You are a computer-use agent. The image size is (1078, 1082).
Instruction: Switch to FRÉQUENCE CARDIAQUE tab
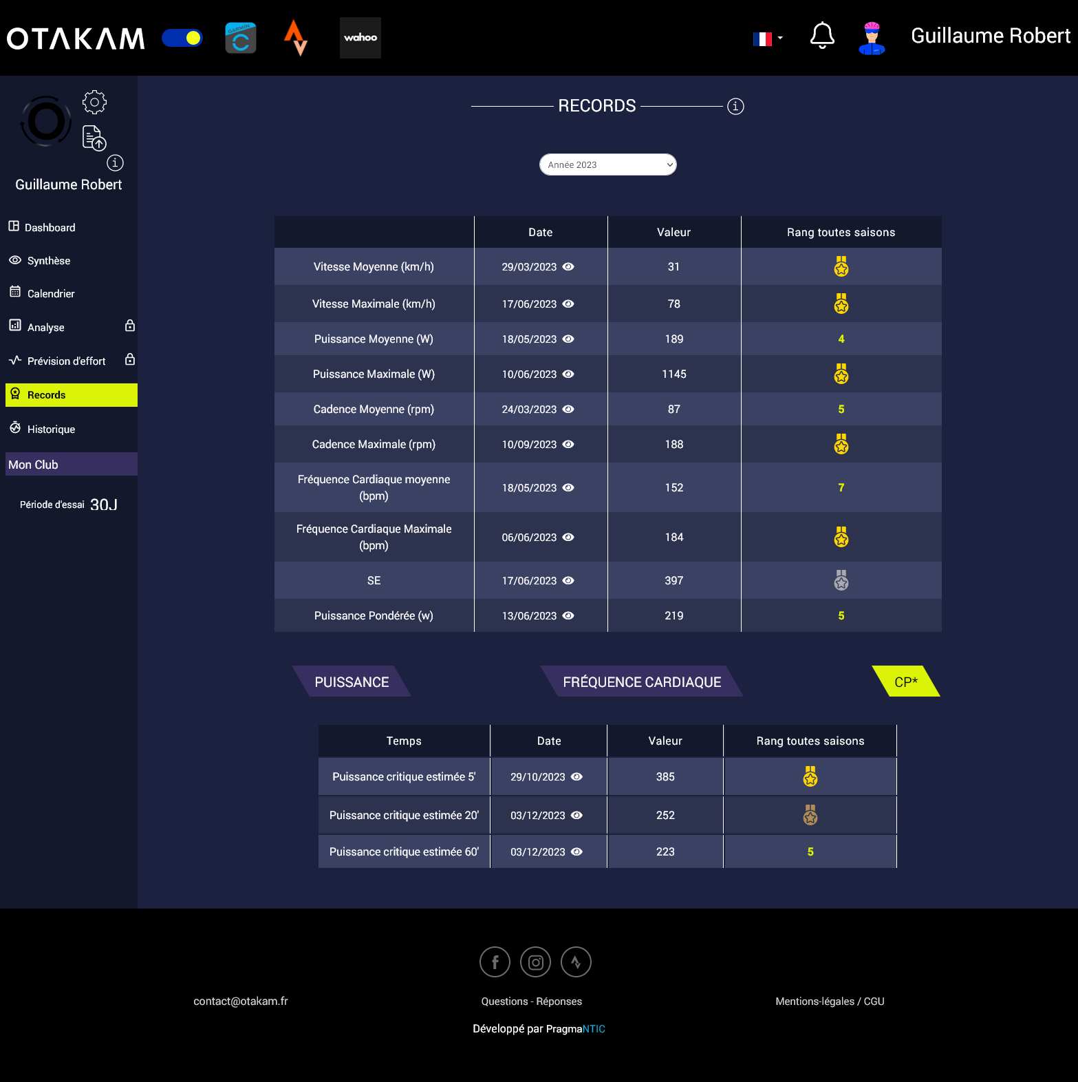click(642, 681)
